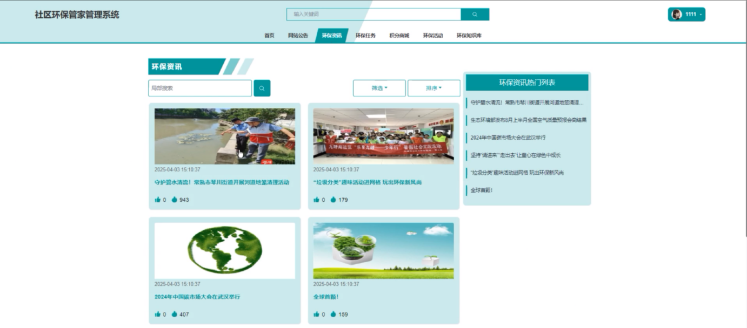
Task: Click thumbs-up icon on the 407-views card
Action: [x=158, y=314]
